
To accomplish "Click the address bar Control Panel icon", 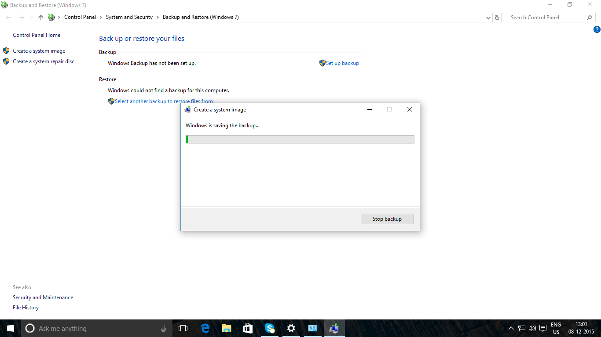I will click(51, 17).
